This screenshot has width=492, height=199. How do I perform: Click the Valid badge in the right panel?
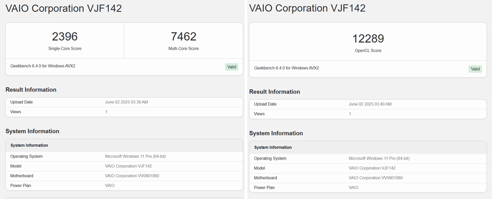pos(476,69)
